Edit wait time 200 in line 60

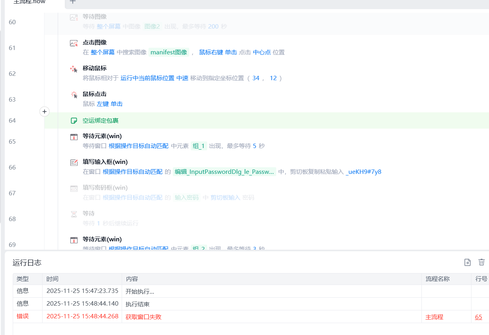coord(213,27)
